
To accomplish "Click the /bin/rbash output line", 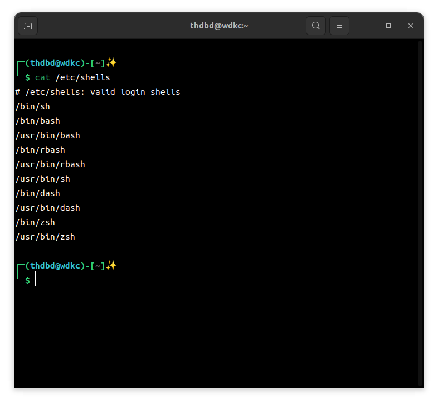I will pyautogui.click(x=40, y=150).
